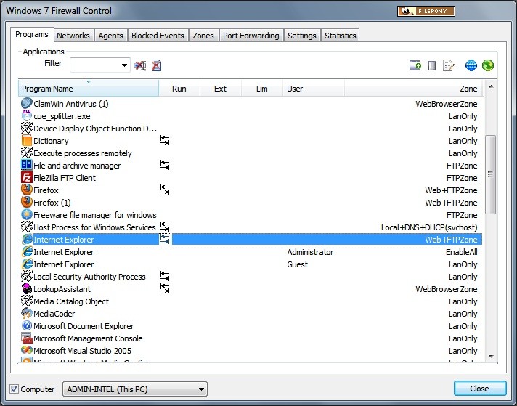This screenshot has width=517, height=406.
Task: Click the trash can delete icon
Action: 431,65
